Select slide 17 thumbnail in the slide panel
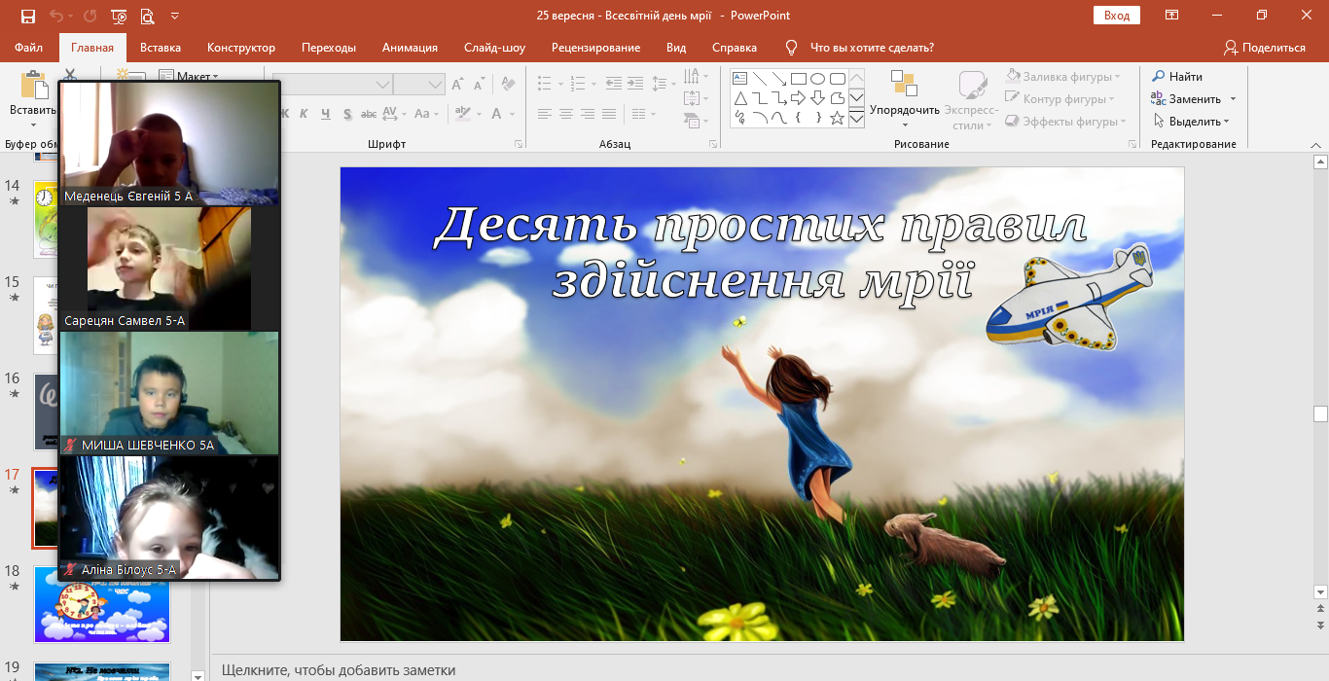1329x681 pixels. pos(45,509)
